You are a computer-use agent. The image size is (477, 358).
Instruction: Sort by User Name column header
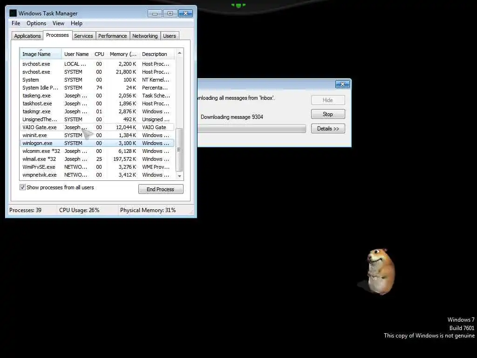[x=77, y=54]
